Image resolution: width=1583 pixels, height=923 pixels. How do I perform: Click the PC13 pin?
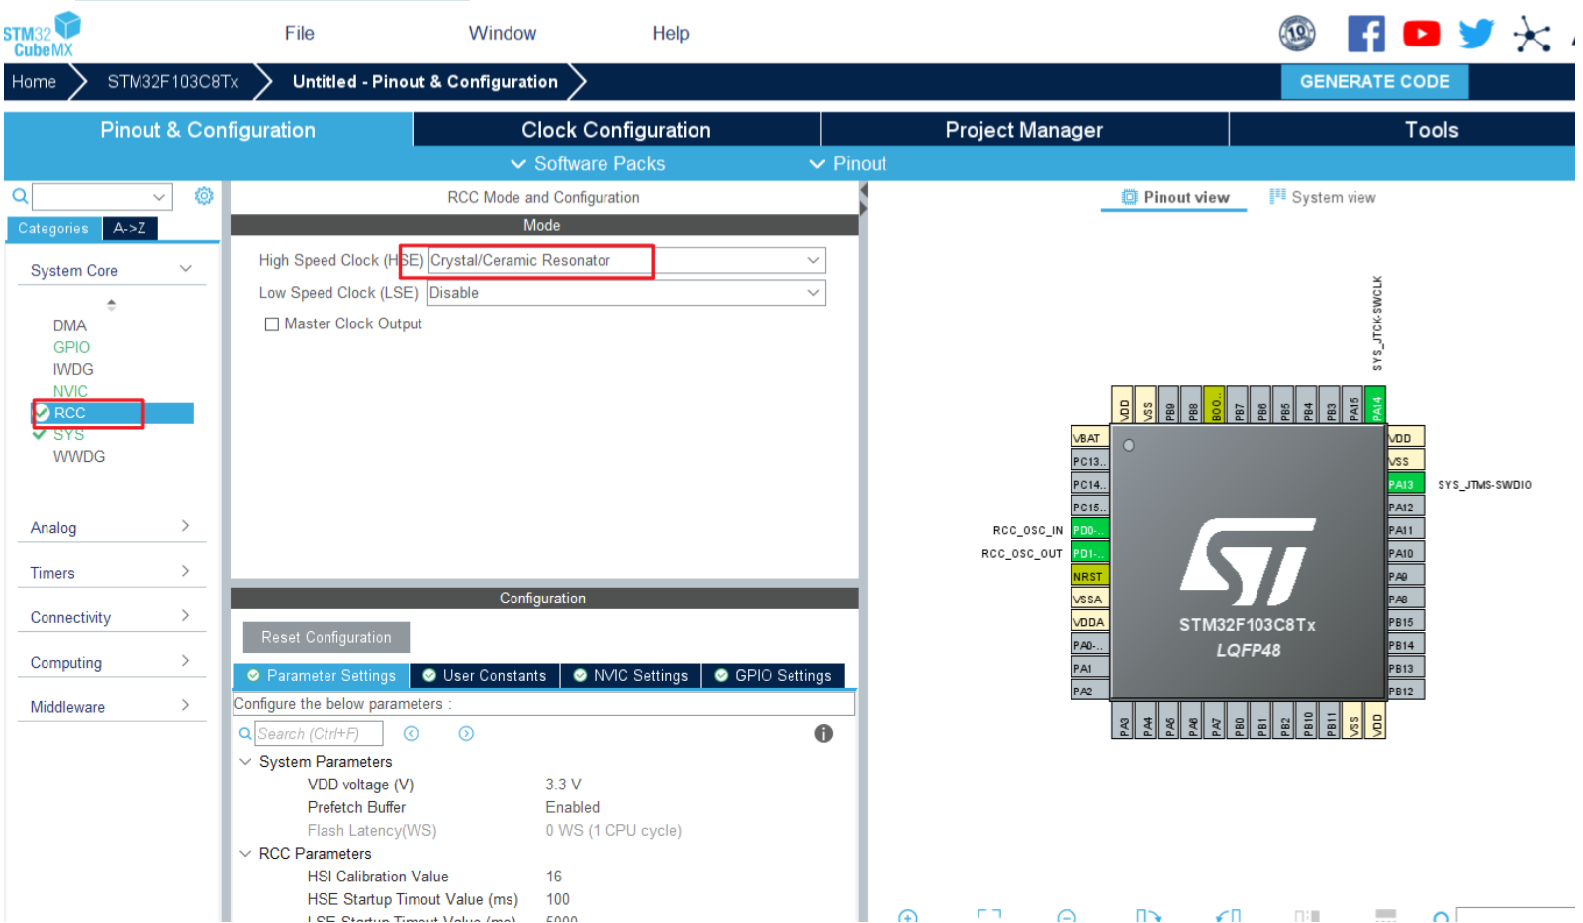pyautogui.click(x=1090, y=461)
